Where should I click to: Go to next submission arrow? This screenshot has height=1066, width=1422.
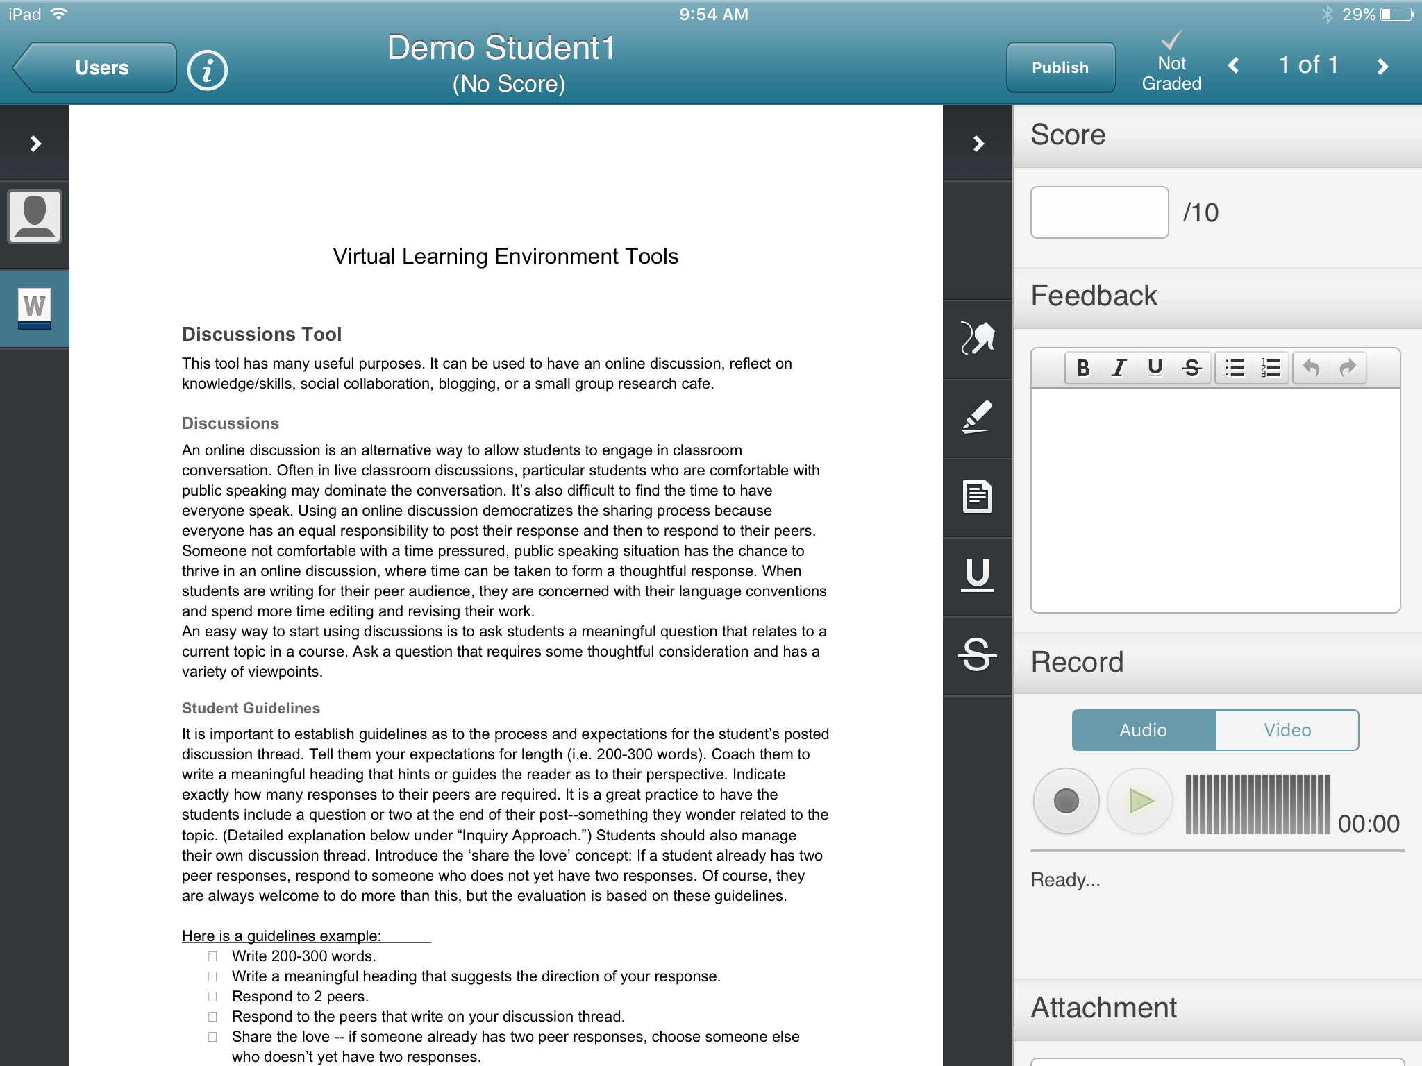coord(1382,66)
